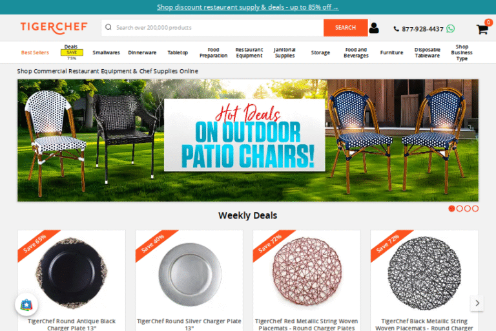Follow the discount restaurant supply deals link

click(248, 7)
